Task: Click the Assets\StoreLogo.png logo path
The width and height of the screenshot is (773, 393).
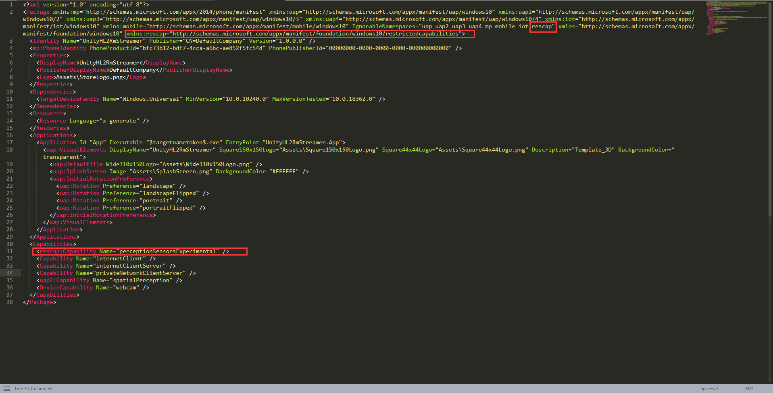Action: 89,77
